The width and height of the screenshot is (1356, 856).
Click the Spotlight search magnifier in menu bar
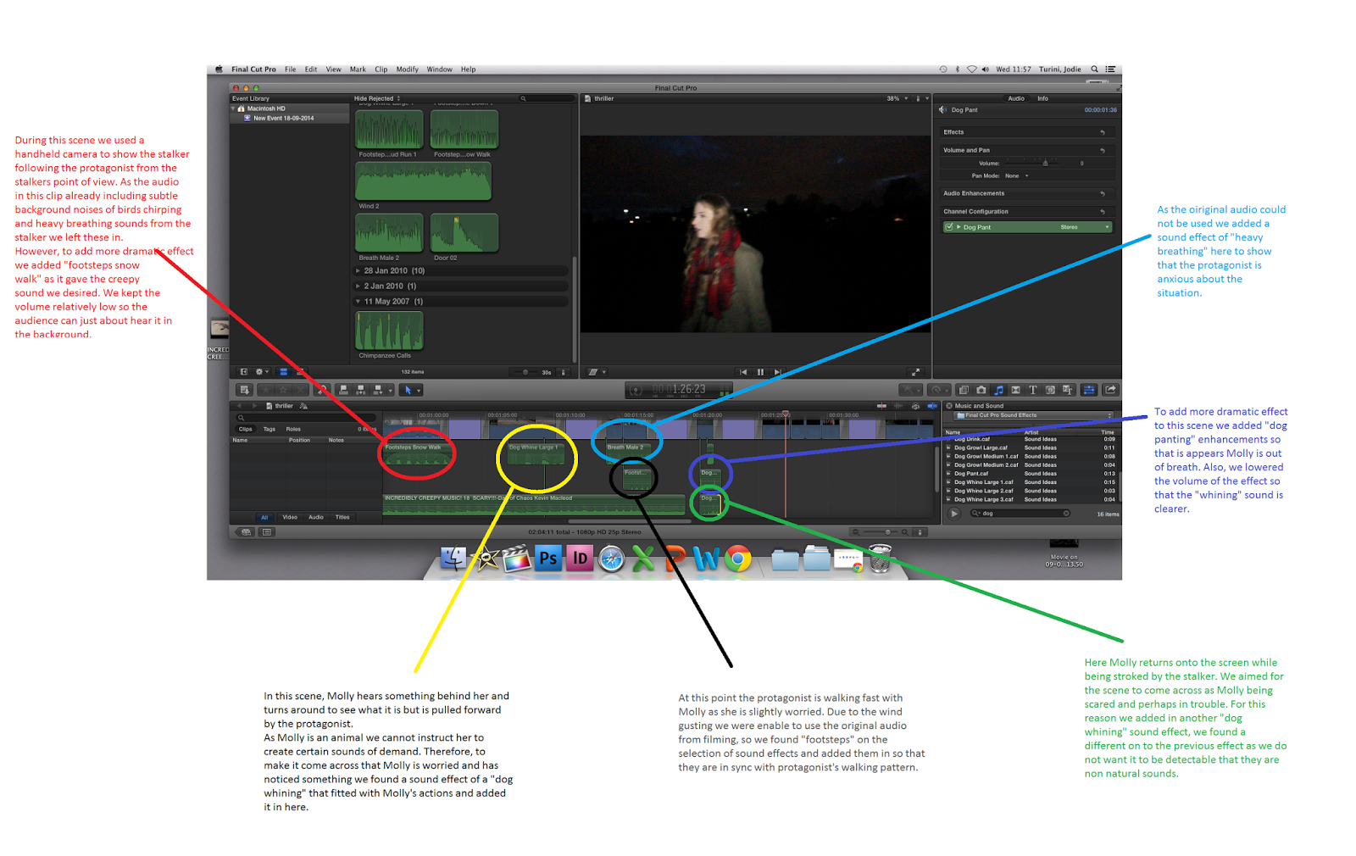click(x=1094, y=69)
